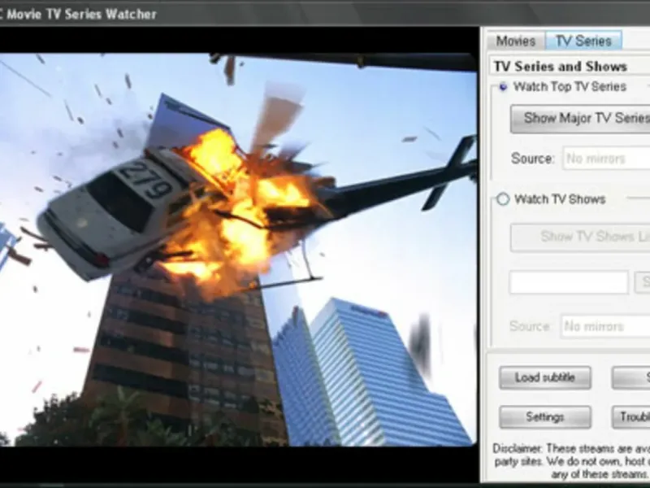This screenshot has height=488, width=650.
Task: Focus the TV show search text field
Action: [568, 282]
